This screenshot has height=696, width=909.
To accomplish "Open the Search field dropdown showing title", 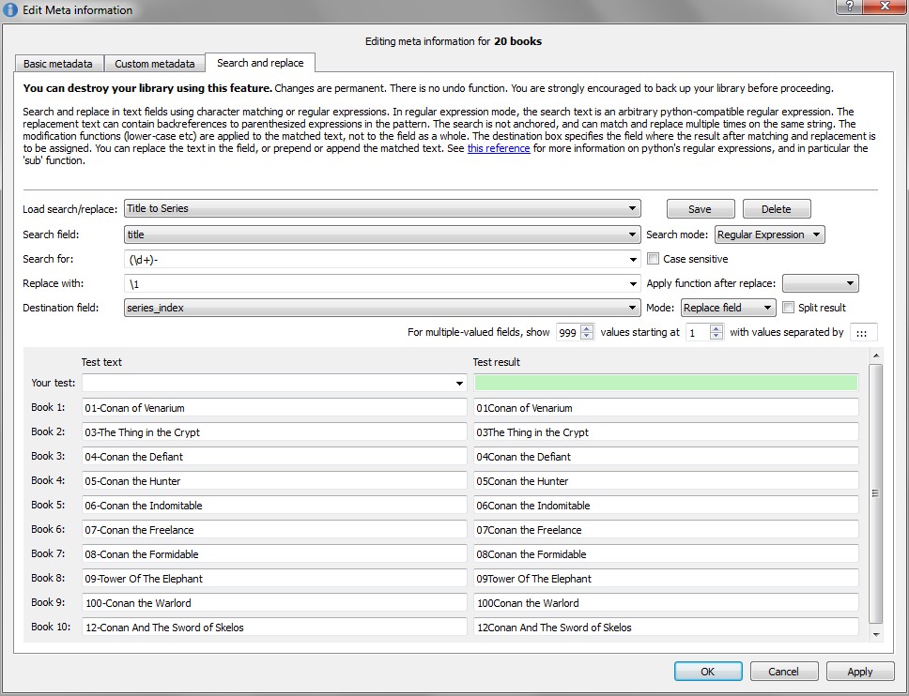I will [382, 235].
